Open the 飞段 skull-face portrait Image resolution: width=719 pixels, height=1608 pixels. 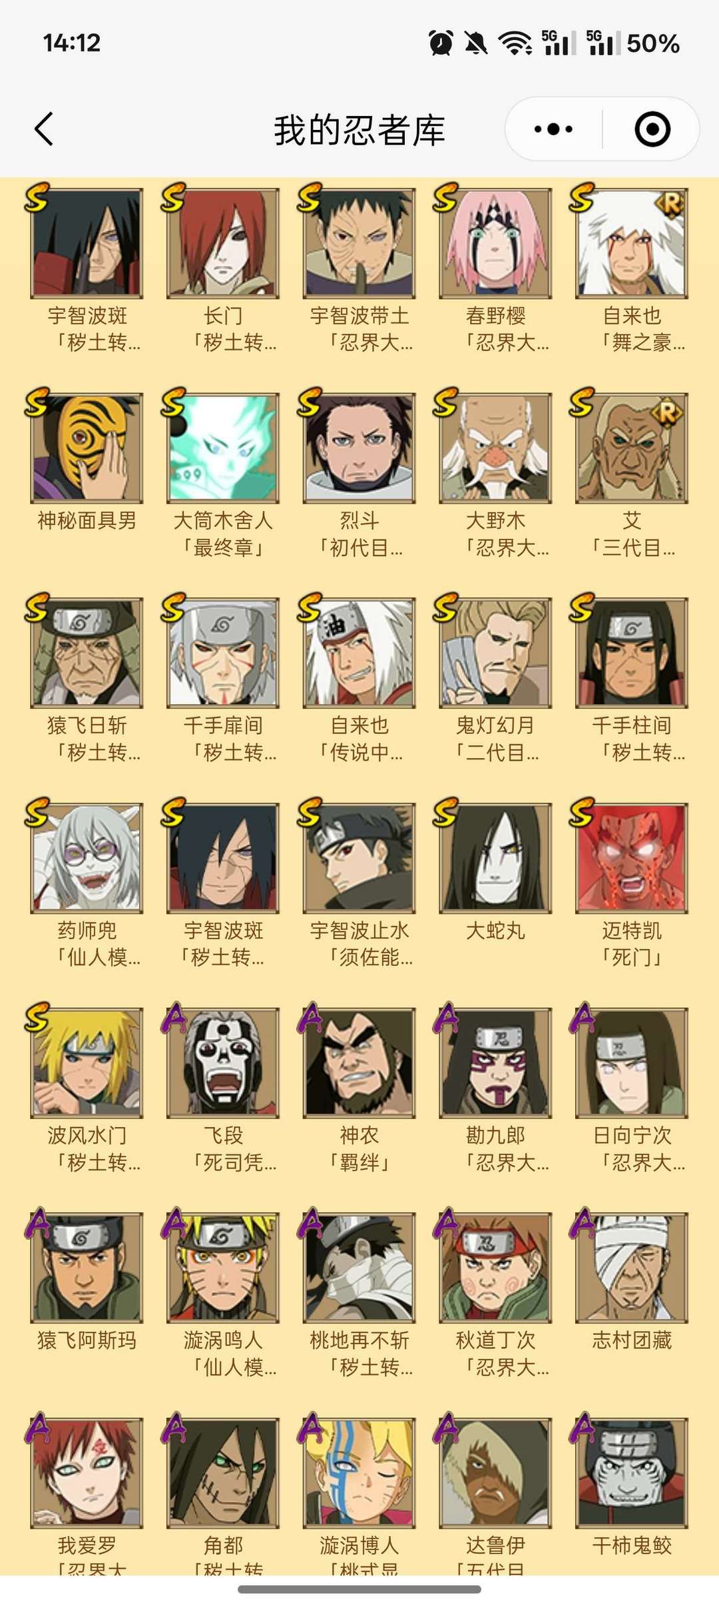coord(223,1063)
